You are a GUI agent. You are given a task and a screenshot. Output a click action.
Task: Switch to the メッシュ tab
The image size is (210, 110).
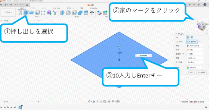44,8
